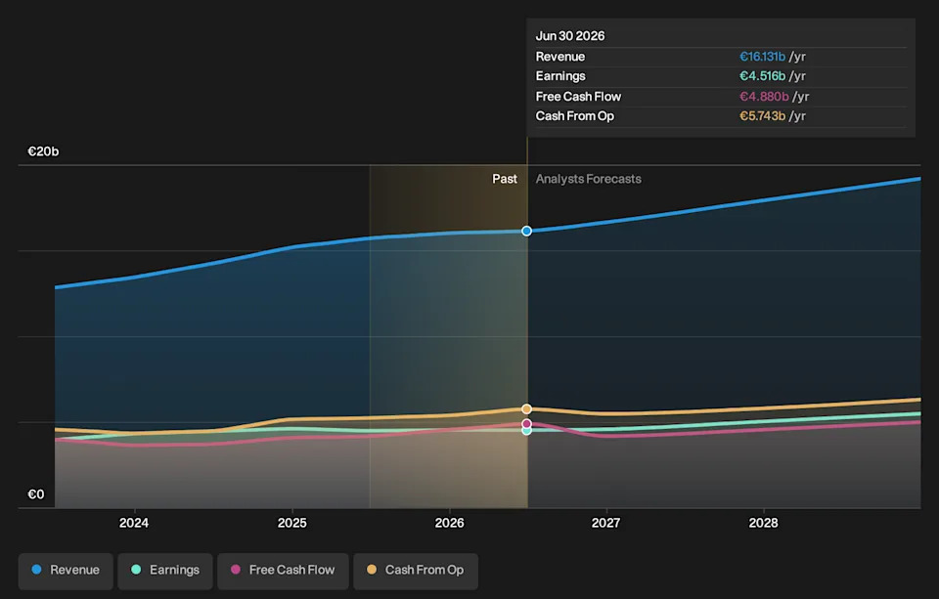Toggle the Earnings legend button
The height and width of the screenshot is (599, 939).
click(x=165, y=571)
